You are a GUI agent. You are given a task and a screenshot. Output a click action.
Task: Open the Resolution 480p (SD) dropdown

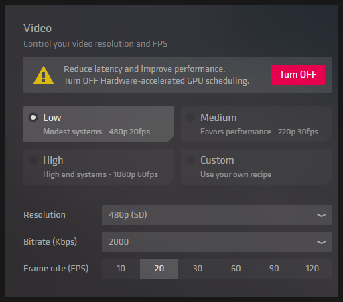point(216,215)
